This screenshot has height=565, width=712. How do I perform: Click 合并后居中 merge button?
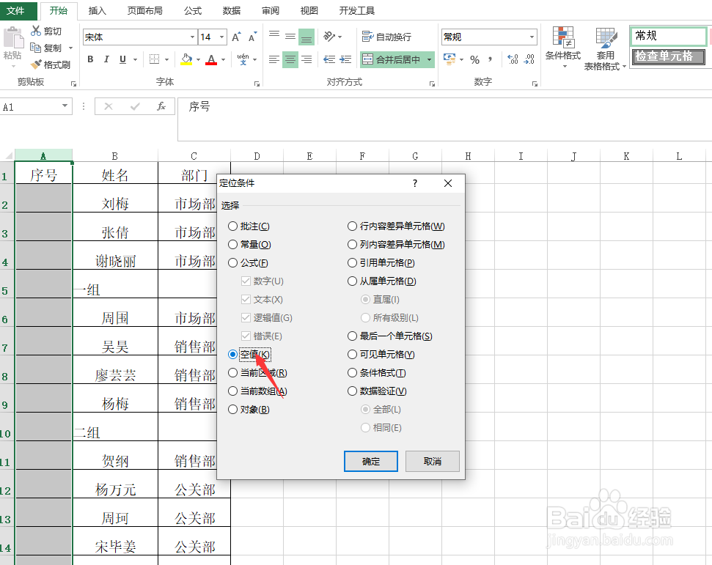tap(393, 59)
